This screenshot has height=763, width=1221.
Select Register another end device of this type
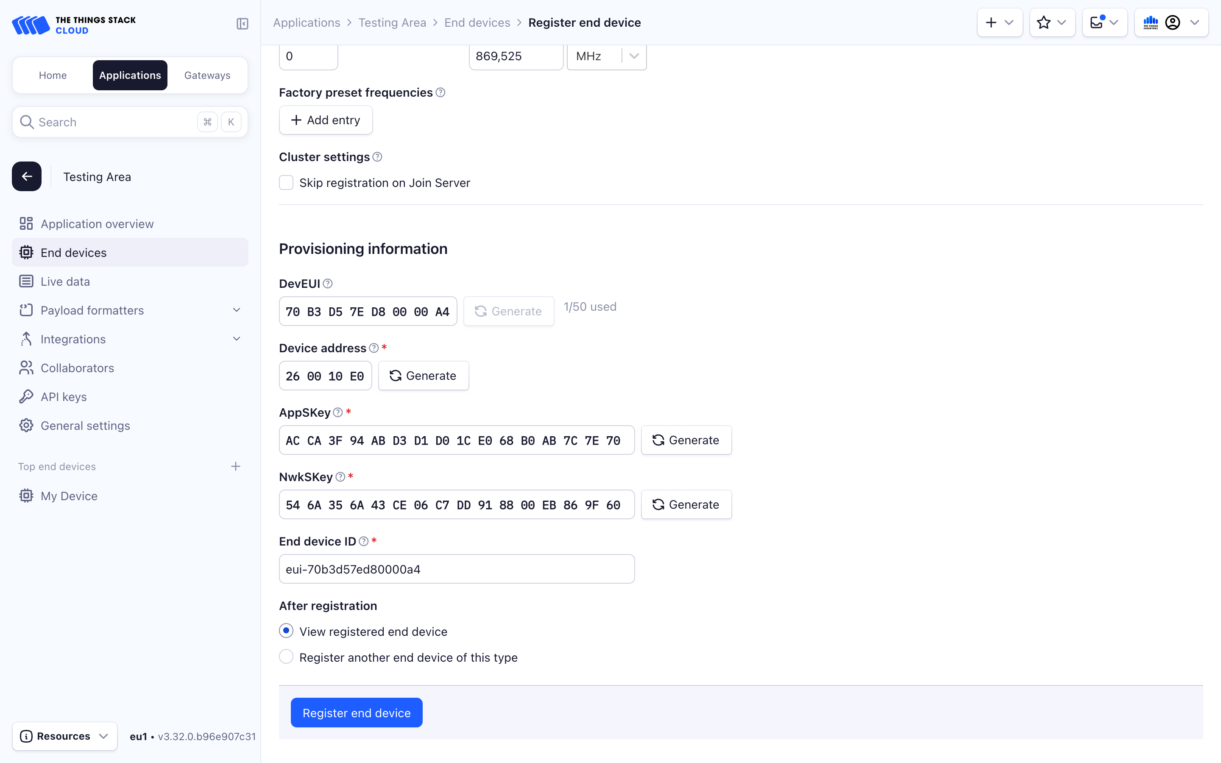pos(286,657)
